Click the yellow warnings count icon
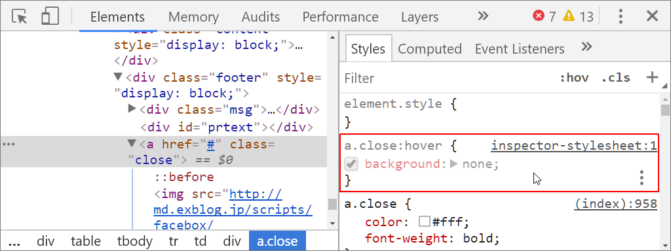Screen dimensions: 671x251 click(568, 16)
